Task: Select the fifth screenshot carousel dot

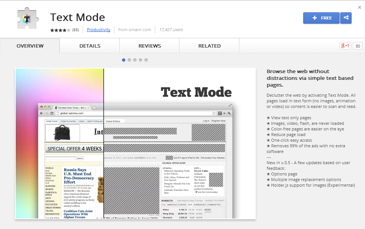Action: pos(146,60)
